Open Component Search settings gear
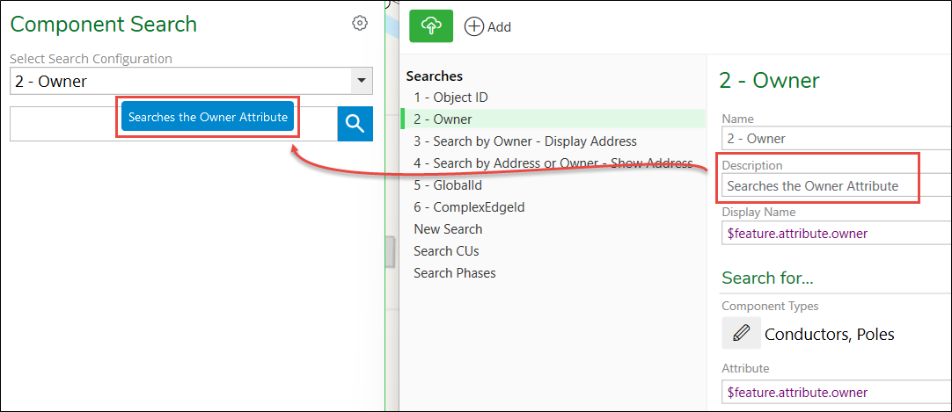Image resolution: width=952 pixels, height=412 pixels. point(360,23)
